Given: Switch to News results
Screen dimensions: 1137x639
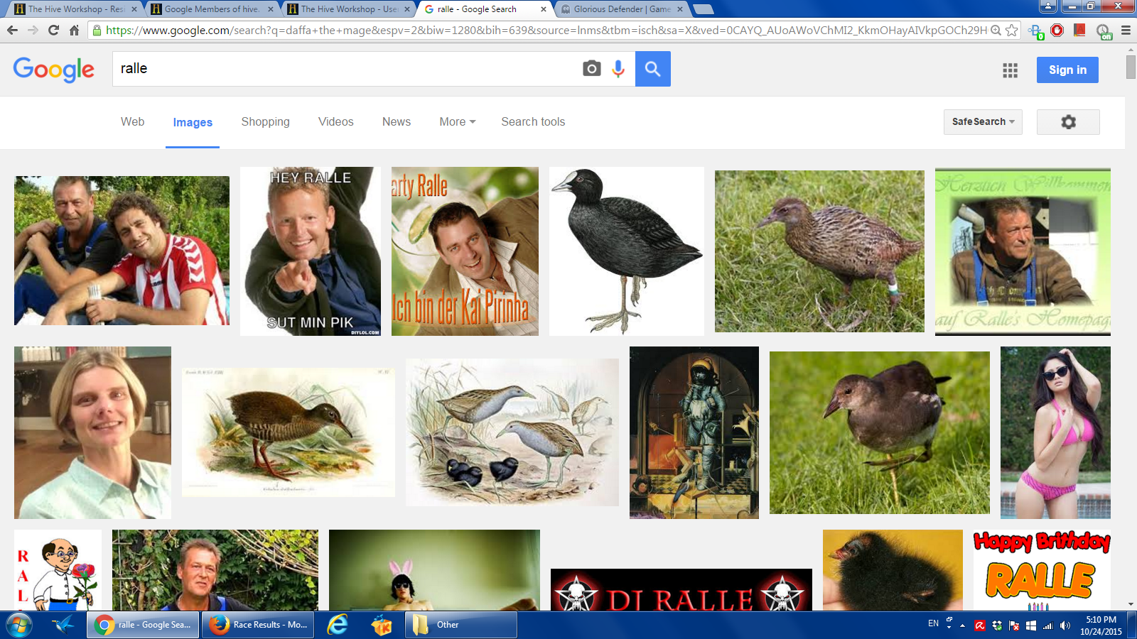Looking at the screenshot, I should 396,122.
